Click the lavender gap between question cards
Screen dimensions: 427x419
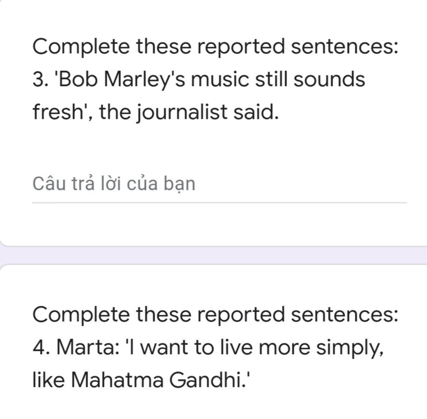coord(213,255)
